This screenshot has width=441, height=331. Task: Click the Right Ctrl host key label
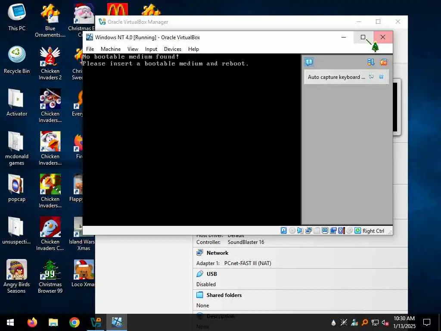pos(373,231)
